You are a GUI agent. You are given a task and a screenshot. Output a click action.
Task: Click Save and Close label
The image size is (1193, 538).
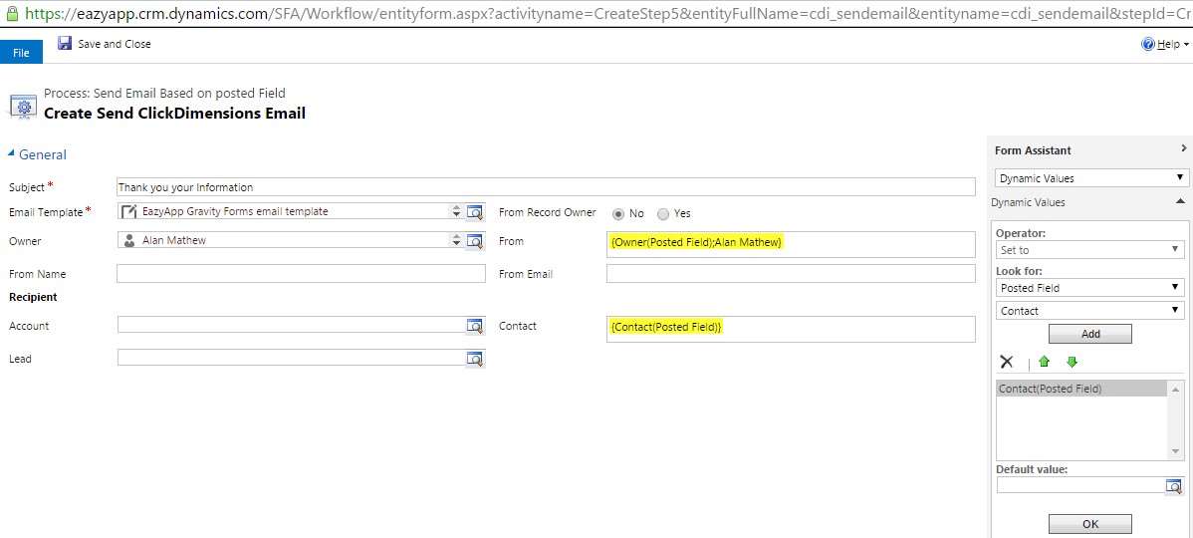(115, 44)
